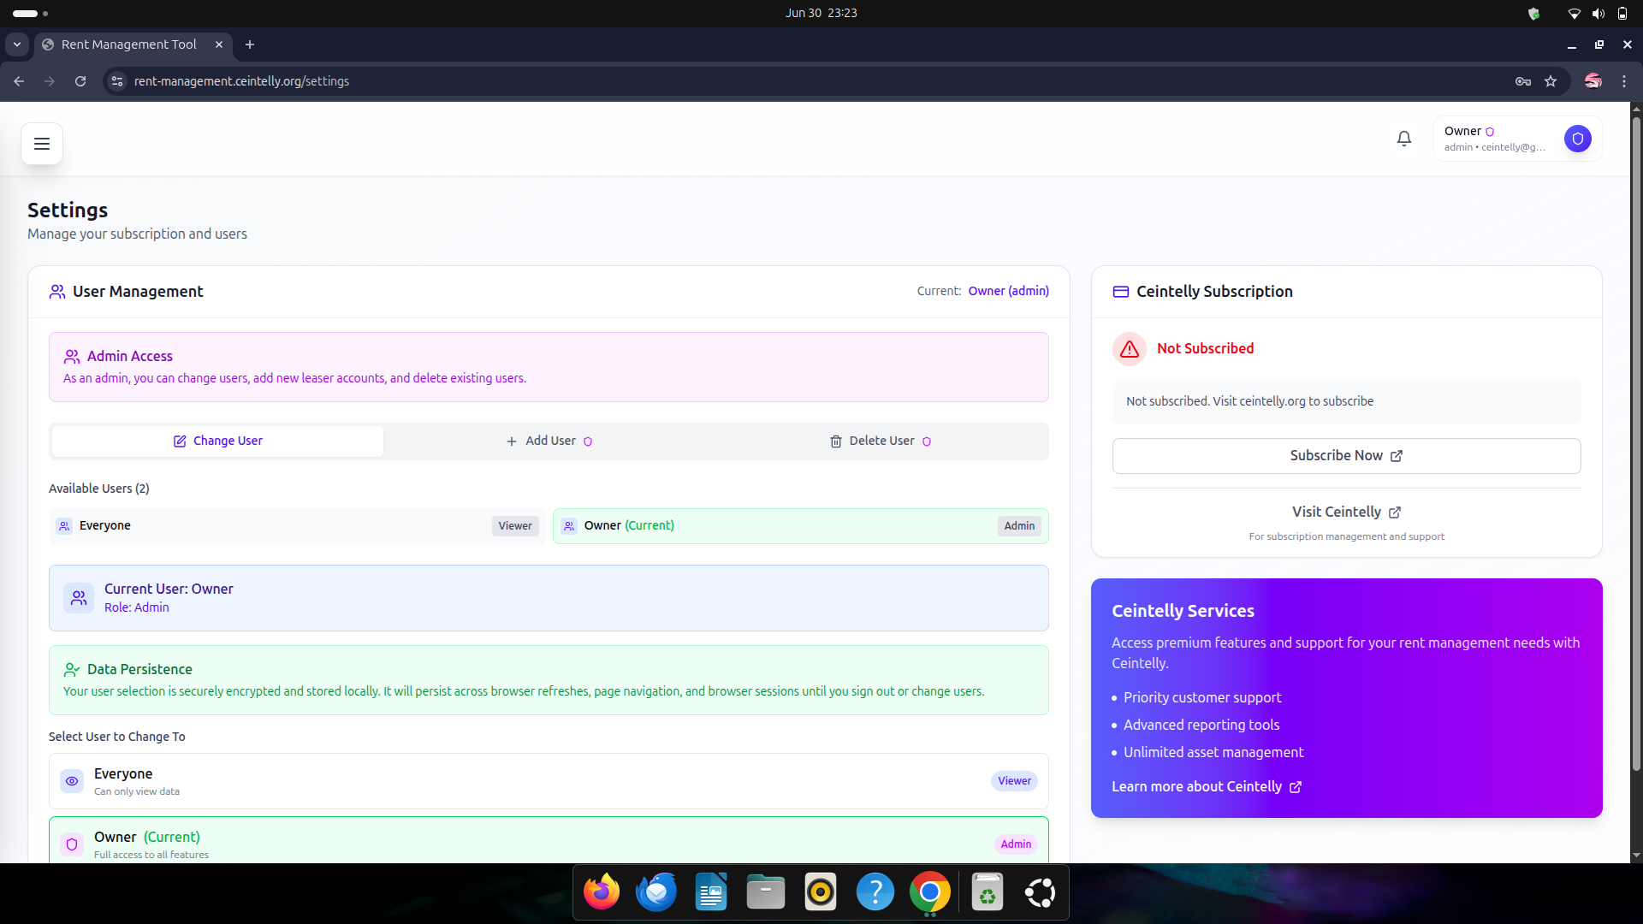Switch to the Delete User tab
Screen dimensions: 1643x924
(881, 441)
